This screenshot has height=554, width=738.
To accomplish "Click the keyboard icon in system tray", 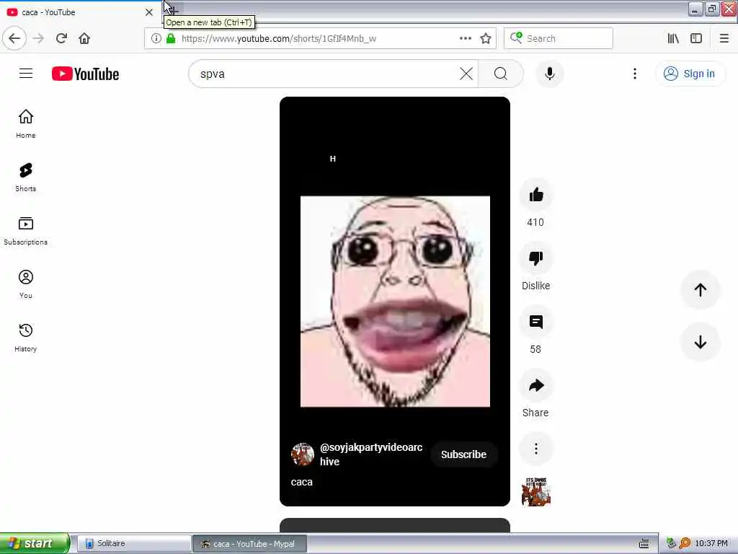I will 644,544.
